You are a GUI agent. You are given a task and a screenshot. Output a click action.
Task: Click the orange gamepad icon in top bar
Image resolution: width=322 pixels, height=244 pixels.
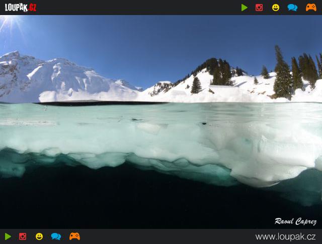tap(311, 8)
